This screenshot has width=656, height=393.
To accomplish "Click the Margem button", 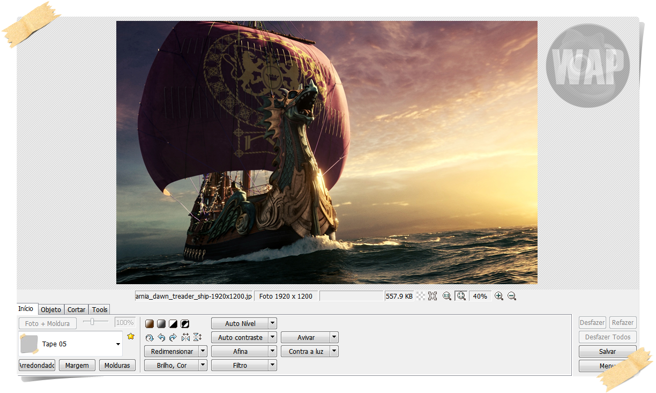I will click(77, 365).
